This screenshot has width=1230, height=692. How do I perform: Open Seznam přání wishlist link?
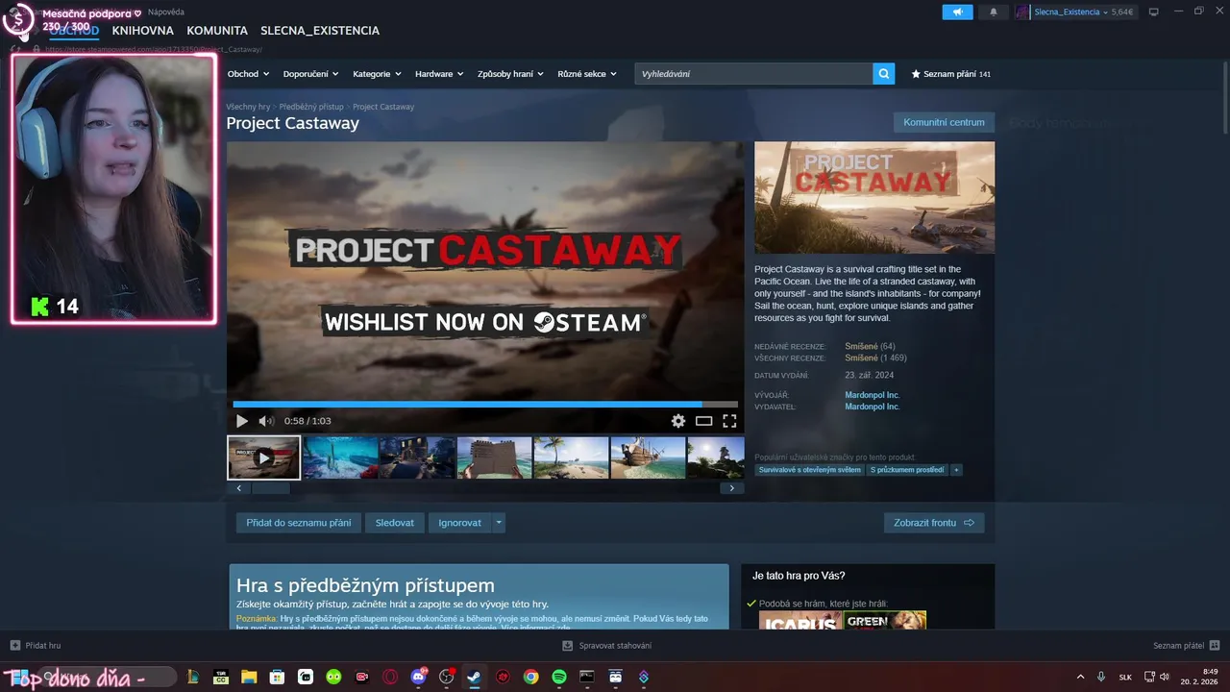click(950, 74)
